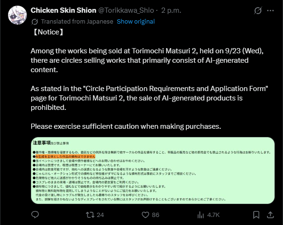
Task: Click the like count 86
Action: [155, 215]
